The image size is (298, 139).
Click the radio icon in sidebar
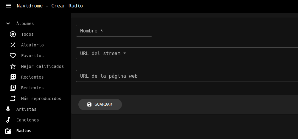point(8,131)
